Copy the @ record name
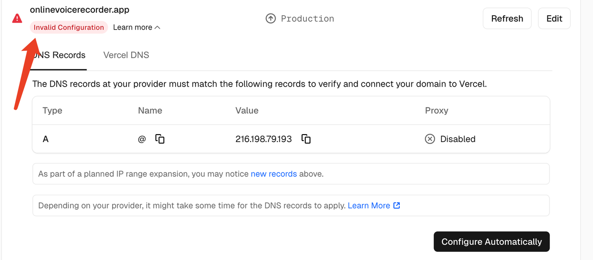This screenshot has height=260, width=593. (160, 139)
